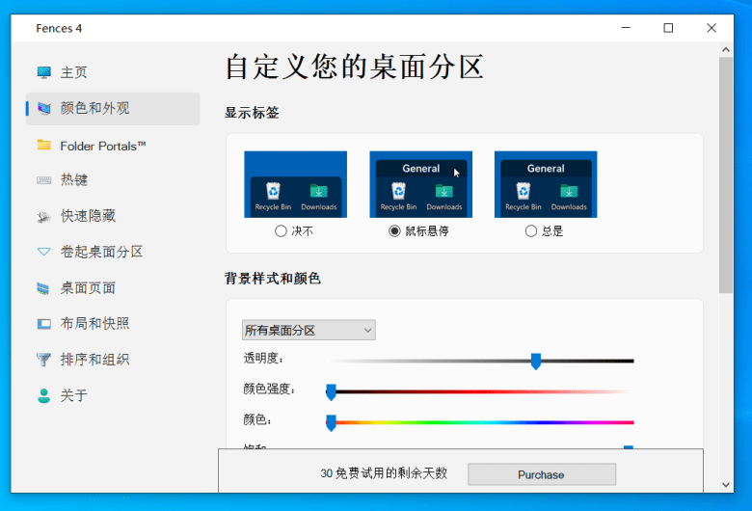Screen dimensions: 752x511
Task: Open the 桌面页面 section
Action: click(x=113, y=288)
